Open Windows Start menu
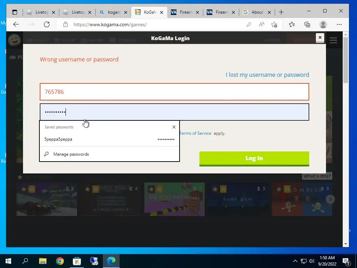 coord(8,261)
